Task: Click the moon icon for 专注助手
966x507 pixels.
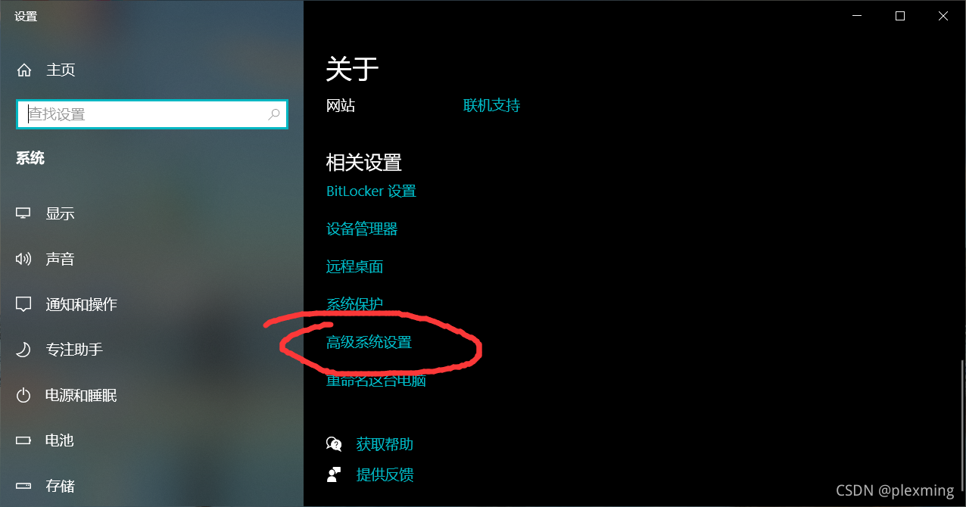Action: (23, 350)
